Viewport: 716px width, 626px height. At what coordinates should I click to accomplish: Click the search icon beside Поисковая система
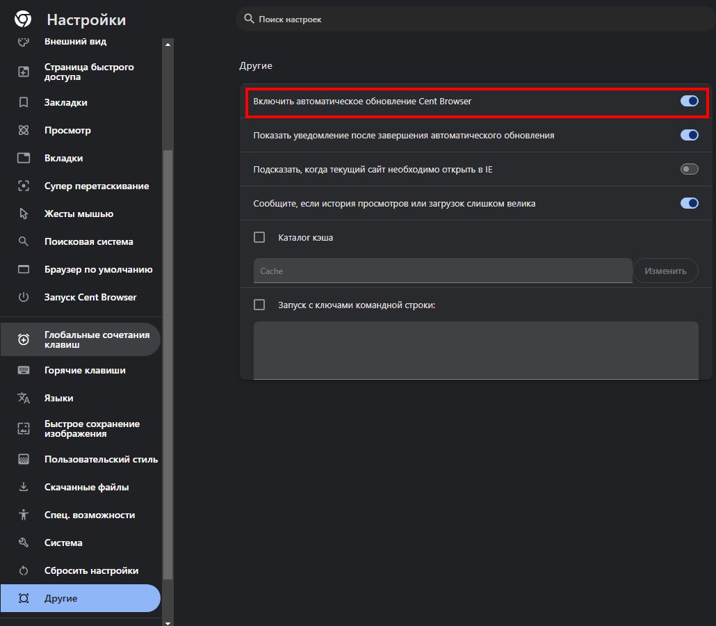point(24,242)
